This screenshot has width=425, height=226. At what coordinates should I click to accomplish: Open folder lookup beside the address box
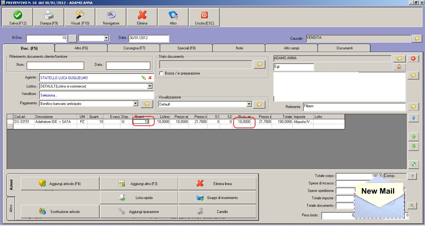coord(413,75)
